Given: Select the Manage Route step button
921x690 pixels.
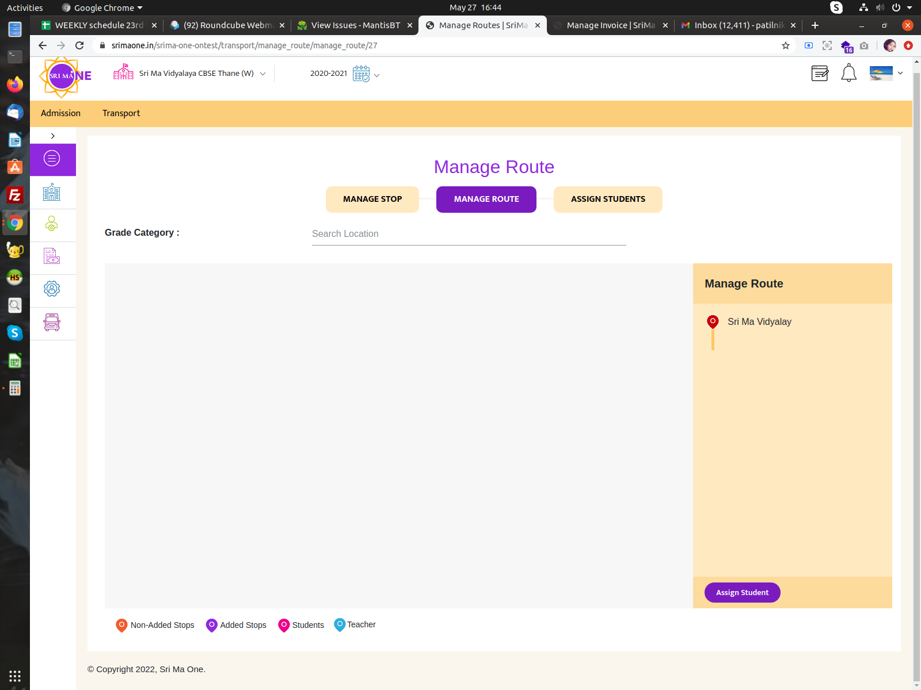Looking at the screenshot, I should pyautogui.click(x=486, y=200).
